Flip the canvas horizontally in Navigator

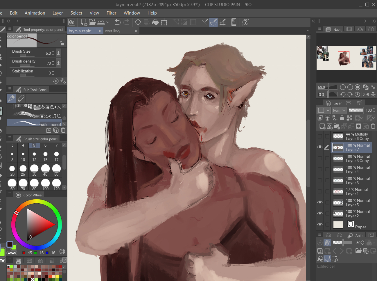click(x=366, y=95)
